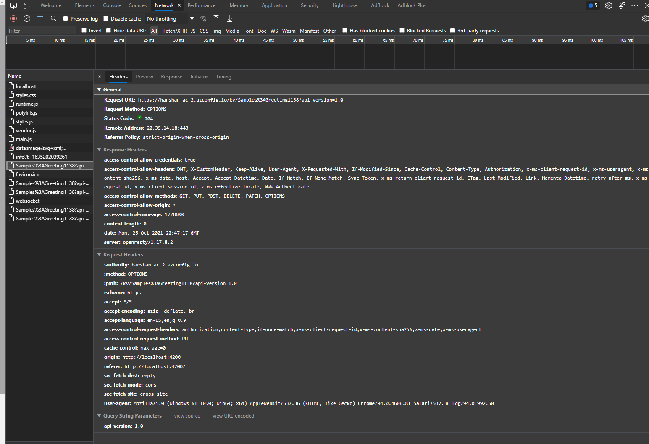Select the main.js request row
Screen dimensions: 649x444
[x=50, y=139]
